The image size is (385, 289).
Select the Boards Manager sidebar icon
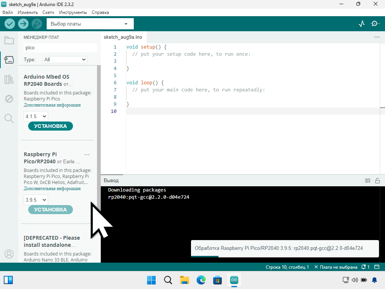point(9,60)
